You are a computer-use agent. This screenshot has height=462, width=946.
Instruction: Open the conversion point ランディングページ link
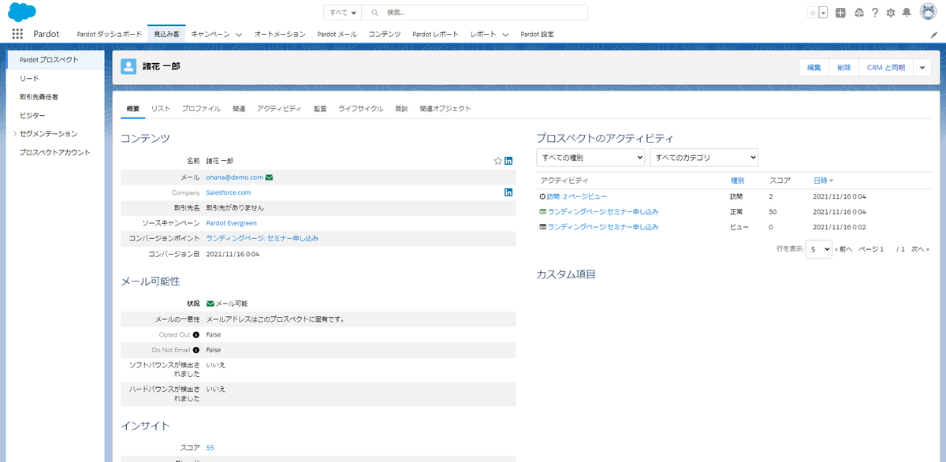click(x=263, y=238)
